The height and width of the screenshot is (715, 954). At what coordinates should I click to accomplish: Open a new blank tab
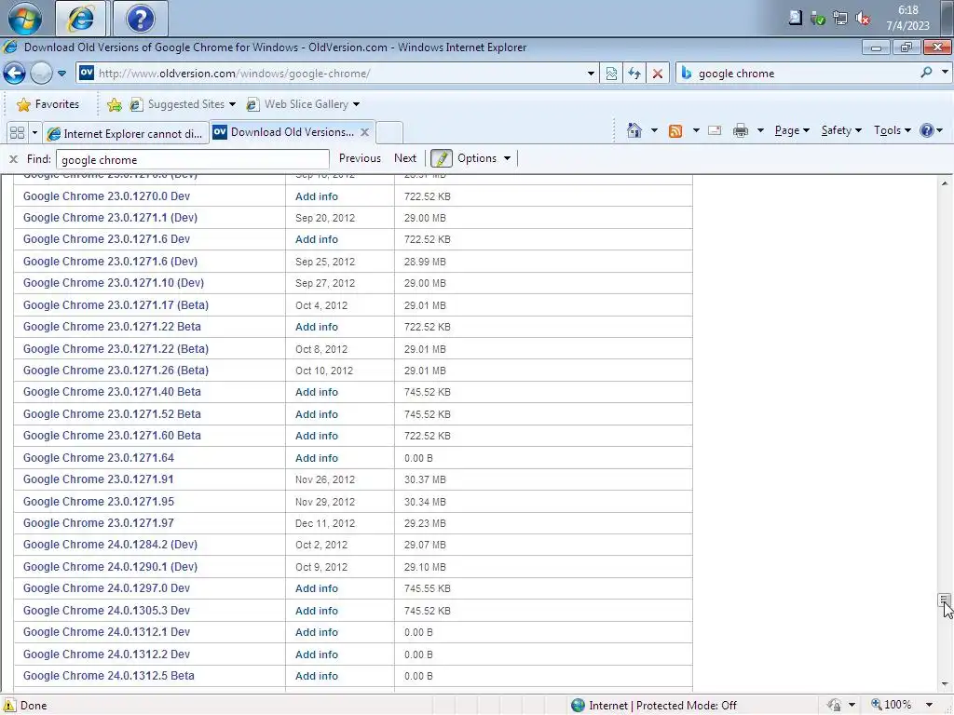[x=389, y=132]
